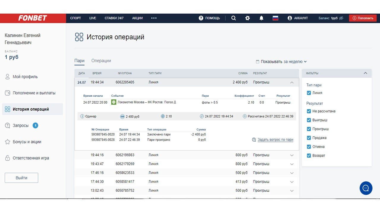Click the search magnifier icon
The width and height of the screenshot is (380, 213).
click(234, 18)
